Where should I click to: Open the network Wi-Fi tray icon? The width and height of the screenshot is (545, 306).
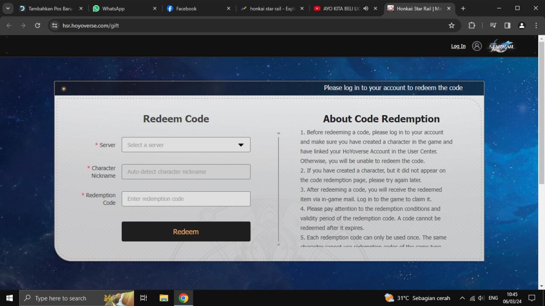tap(472, 298)
